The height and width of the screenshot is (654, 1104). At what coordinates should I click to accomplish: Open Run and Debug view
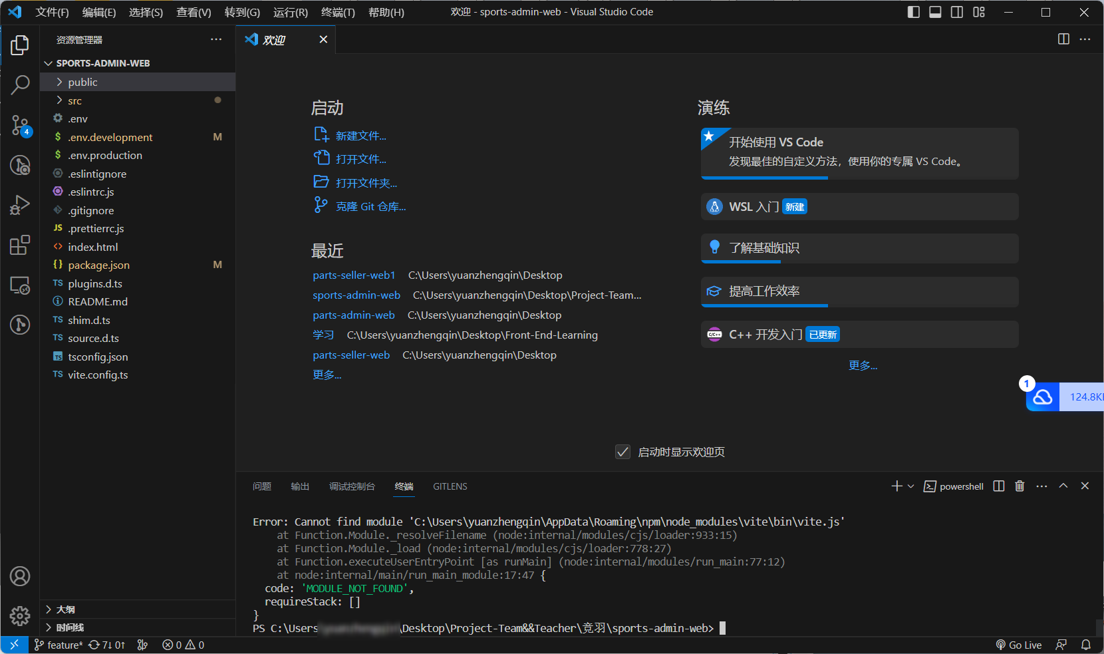pyautogui.click(x=20, y=205)
